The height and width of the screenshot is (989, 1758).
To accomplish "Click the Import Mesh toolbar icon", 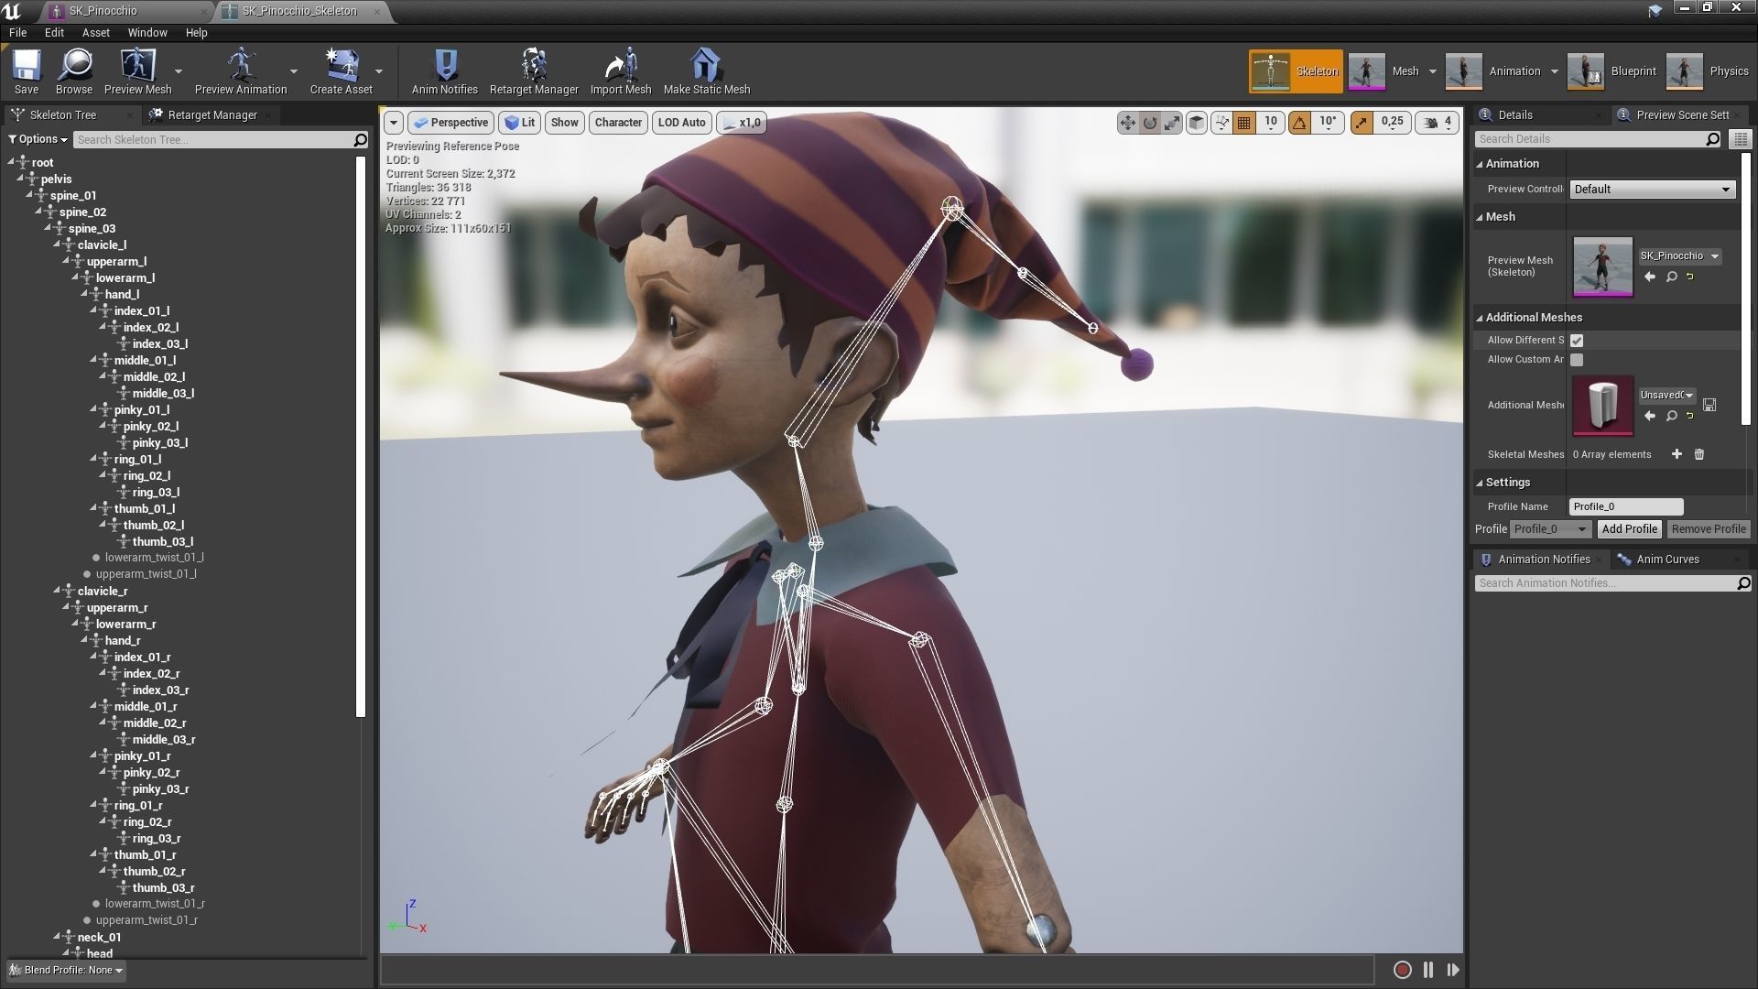I will [x=621, y=71].
